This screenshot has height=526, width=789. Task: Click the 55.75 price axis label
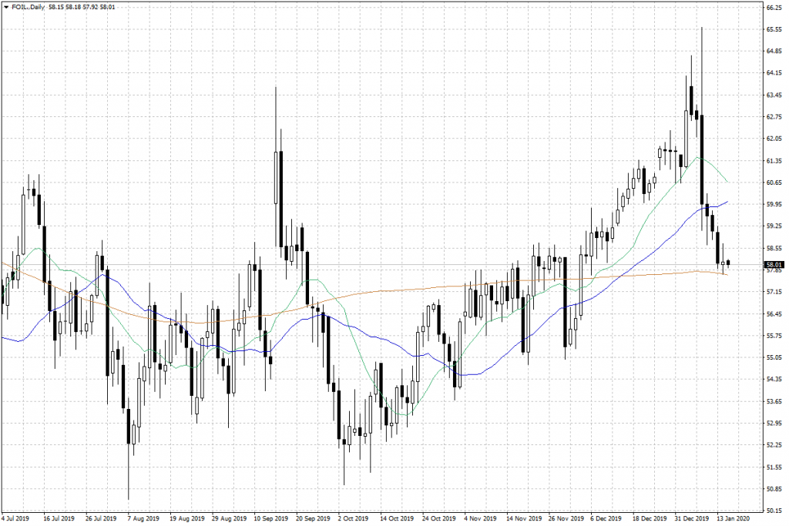(774, 336)
